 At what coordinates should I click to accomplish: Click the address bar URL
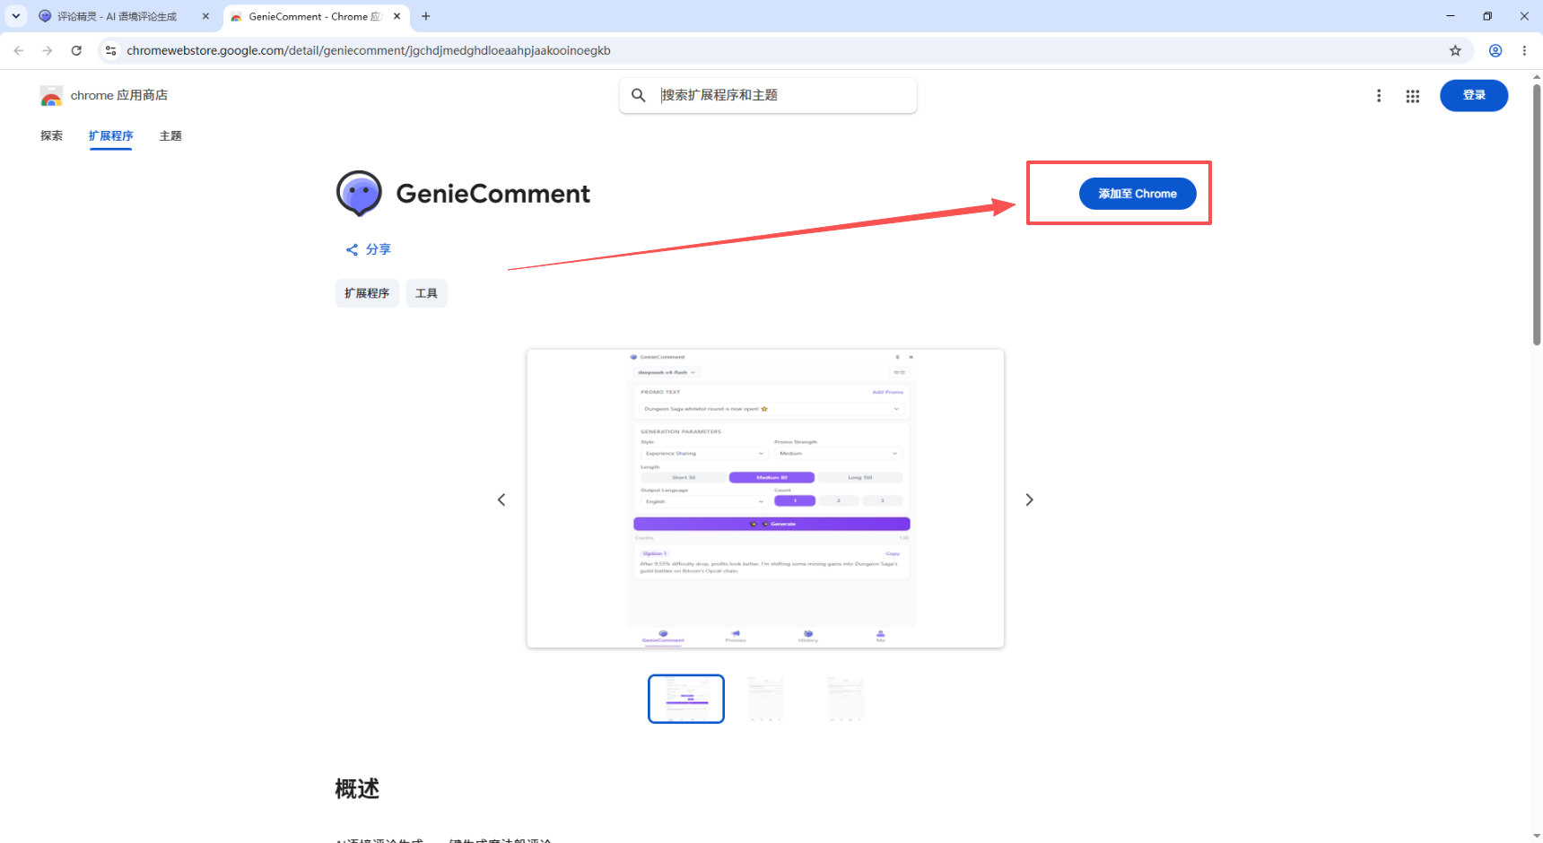tap(368, 50)
